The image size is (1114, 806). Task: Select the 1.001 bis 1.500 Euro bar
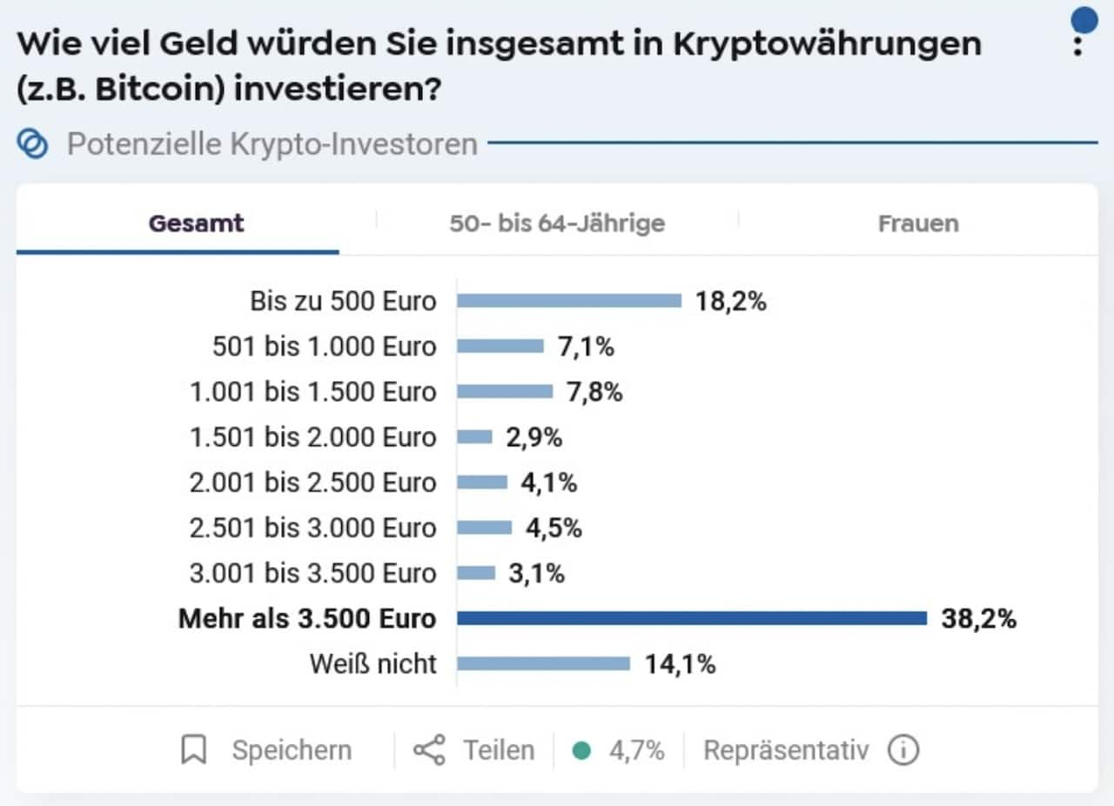505,391
